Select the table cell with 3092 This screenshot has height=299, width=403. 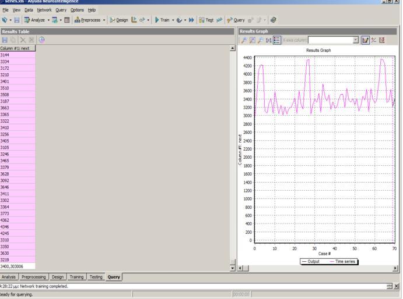pyautogui.click(x=17, y=180)
